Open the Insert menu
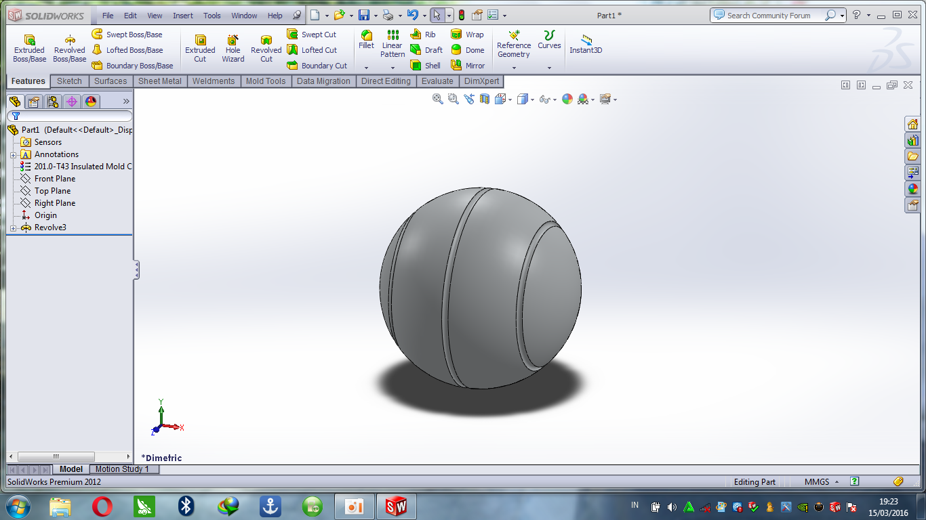Screen dimensions: 926x520 [x=183, y=15]
